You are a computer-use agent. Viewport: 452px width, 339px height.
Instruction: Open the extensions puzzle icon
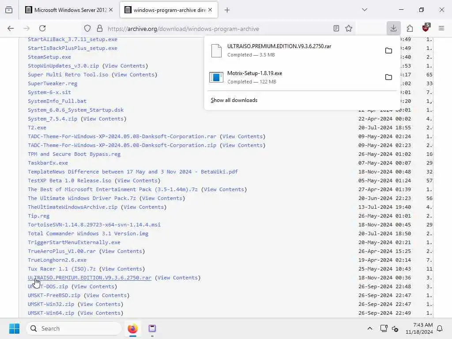tap(410, 28)
